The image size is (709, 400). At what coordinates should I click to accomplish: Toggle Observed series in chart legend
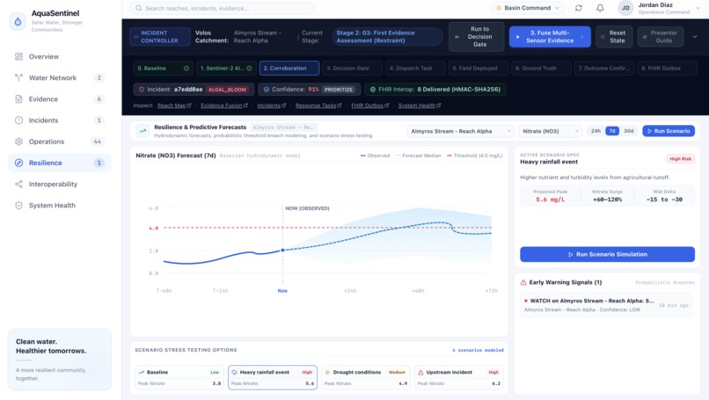pos(375,156)
